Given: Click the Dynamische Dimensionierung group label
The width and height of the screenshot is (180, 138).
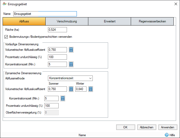Looking at the screenshot, I should click(23, 73).
